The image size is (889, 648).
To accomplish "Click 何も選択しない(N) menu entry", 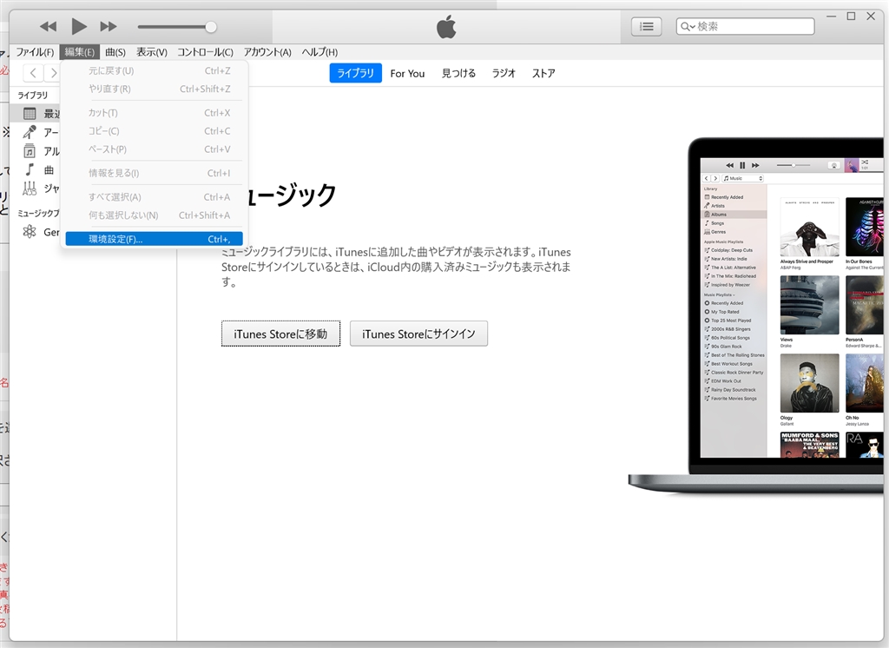I will coord(155,215).
